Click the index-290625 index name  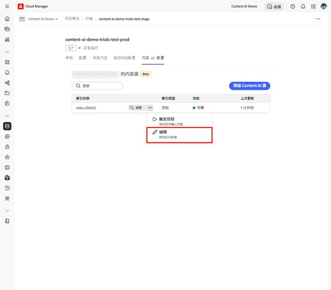click(x=86, y=108)
